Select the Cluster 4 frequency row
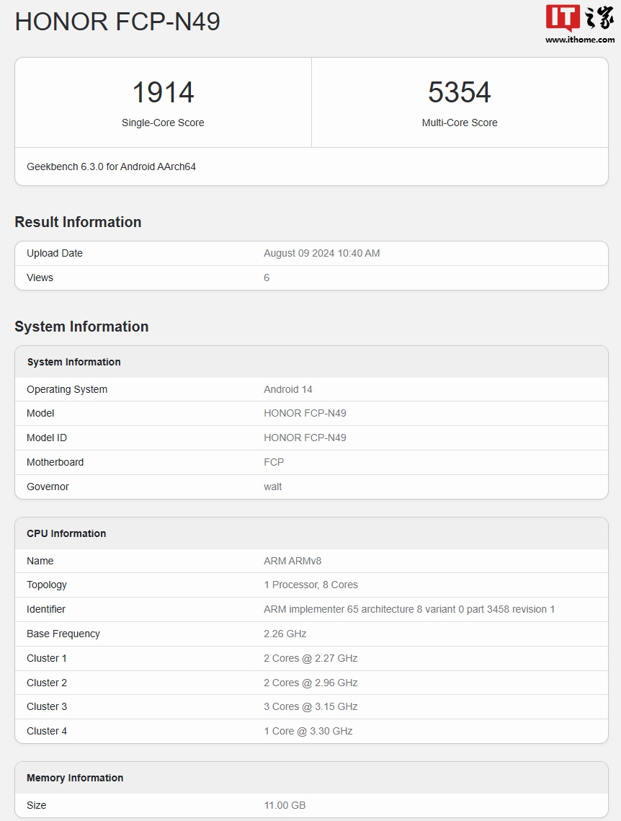Image resolution: width=621 pixels, height=821 pixels. pyautogui.click(x=310, y=731)
